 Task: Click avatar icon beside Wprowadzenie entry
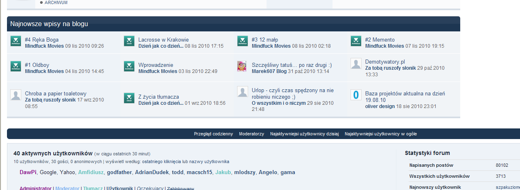point(129,66)
